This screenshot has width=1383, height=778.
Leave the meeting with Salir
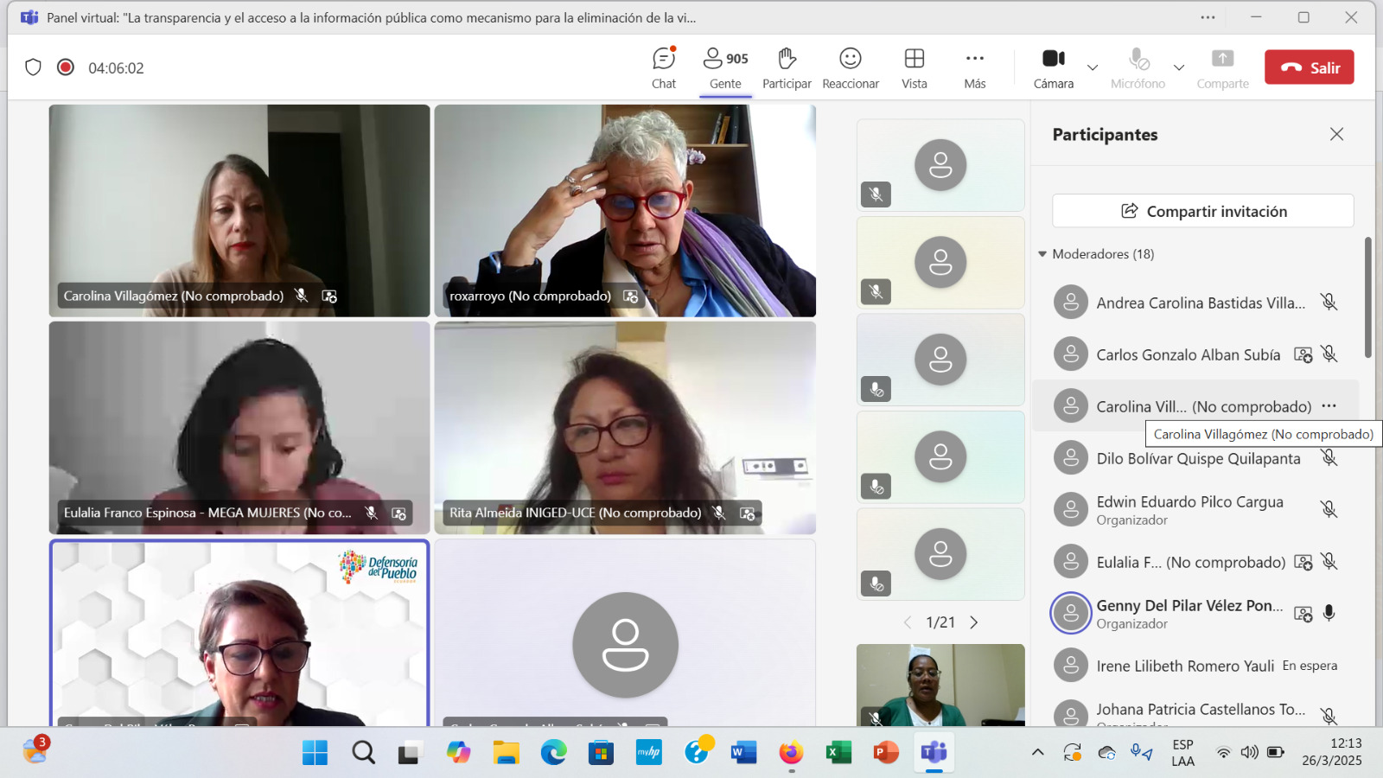[x=1309, y=67]
